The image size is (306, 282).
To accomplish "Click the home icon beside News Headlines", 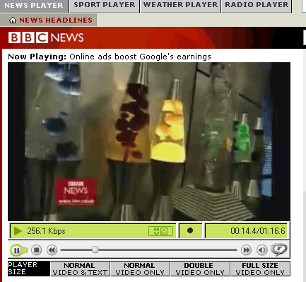I will (13, 20).
